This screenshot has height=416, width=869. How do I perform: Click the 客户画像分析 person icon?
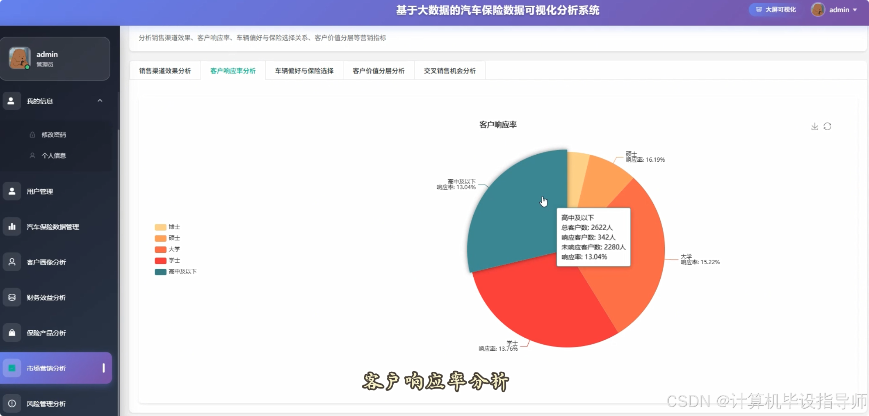(11, 262)
